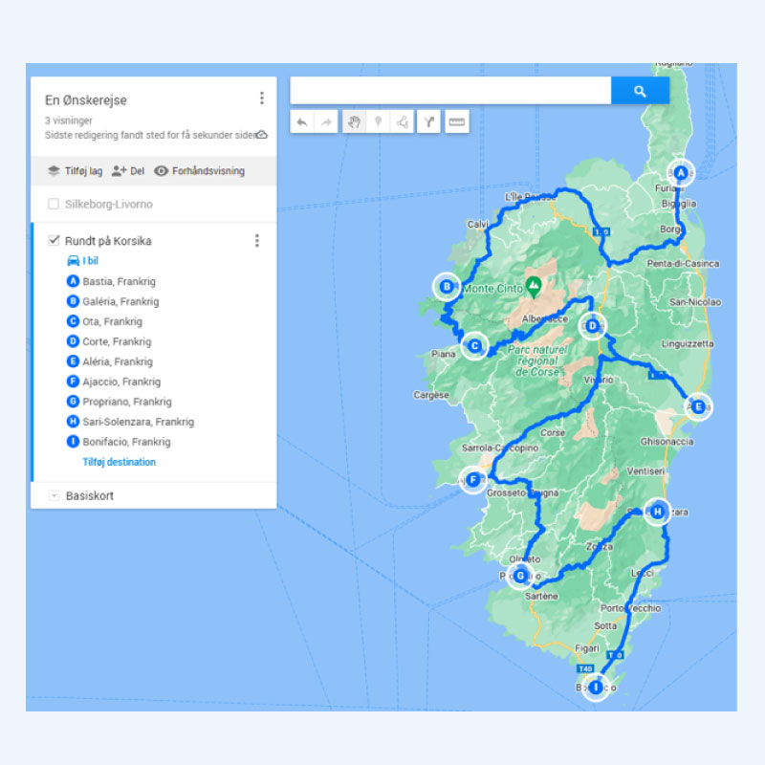This screenshot has height=765, width=765.
Task: Click the car driving mode icon
Action: tap(74, 260)
